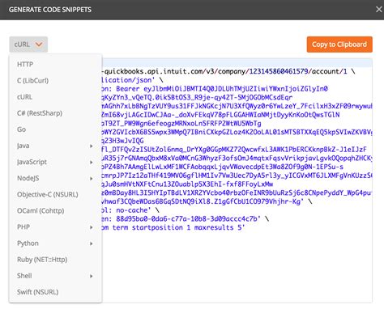Screen dimensions: 384x309
Task: Select PHP in the language menu
Action: point(55,227)
